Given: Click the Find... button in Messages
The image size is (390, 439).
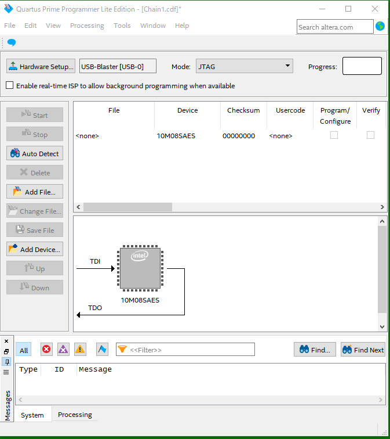Looking at the screenshot, I should click(x=315, y=350).
